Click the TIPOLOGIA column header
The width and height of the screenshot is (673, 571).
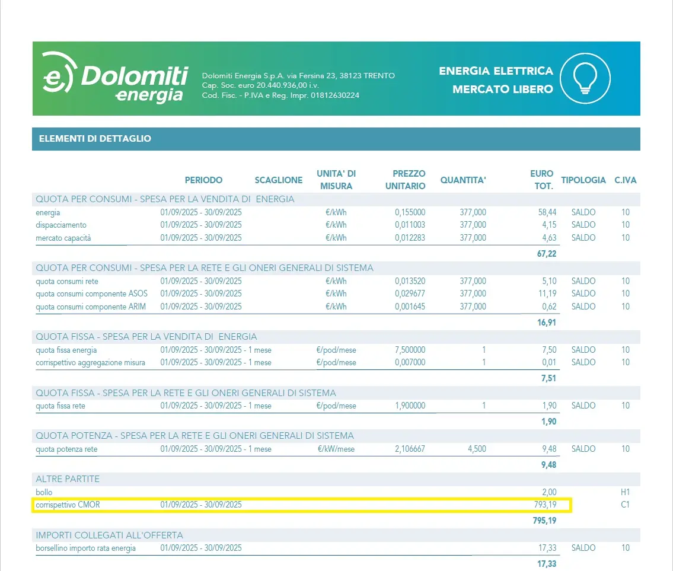point(583,180)
